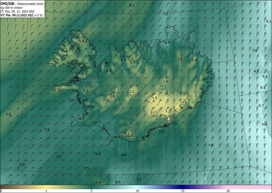
Task: Click the 2.6 value on the map
Action: coord(166,82)
